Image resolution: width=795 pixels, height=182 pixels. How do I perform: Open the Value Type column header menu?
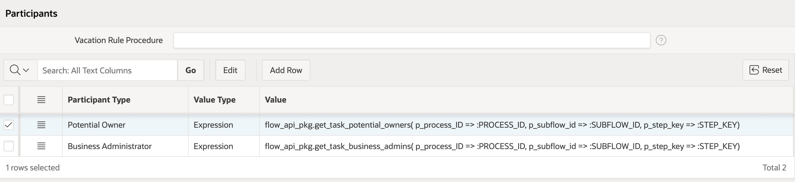pos(214,100)
